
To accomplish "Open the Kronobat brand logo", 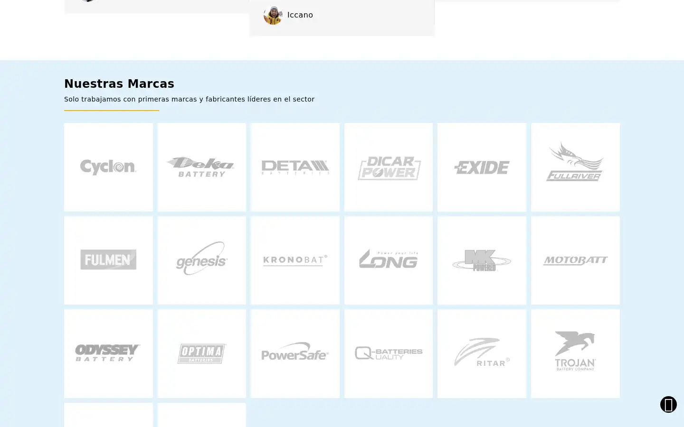I will tap(295, 260).
